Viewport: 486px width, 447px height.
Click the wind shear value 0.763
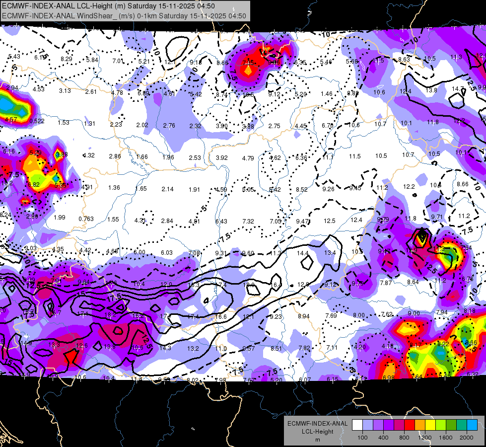86,219
